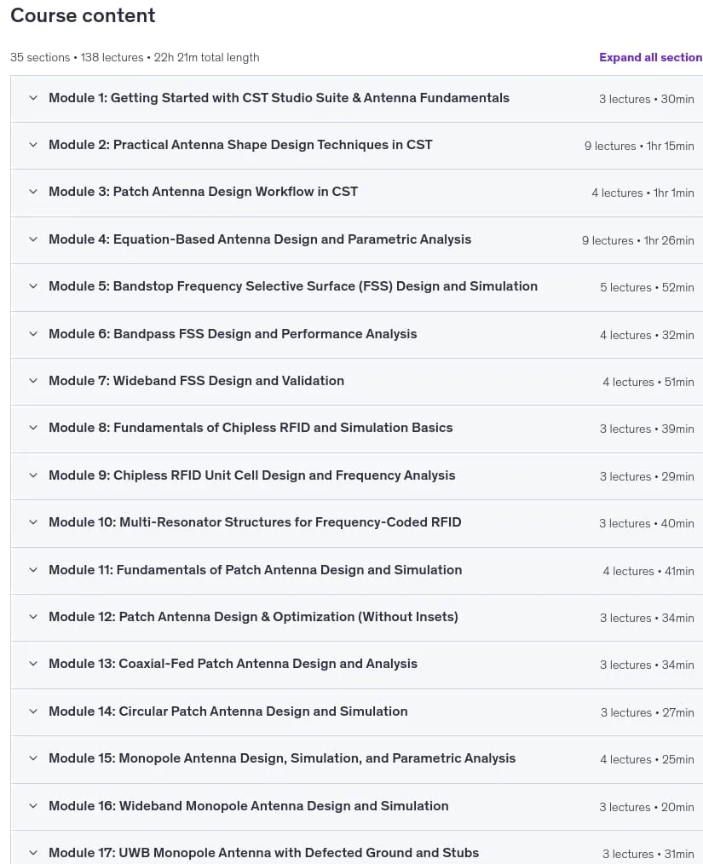The width and height of the screenshot is (703, 864).
Task: Click Module 15 Monopole Antenna Design title
Action: (282, 758)
